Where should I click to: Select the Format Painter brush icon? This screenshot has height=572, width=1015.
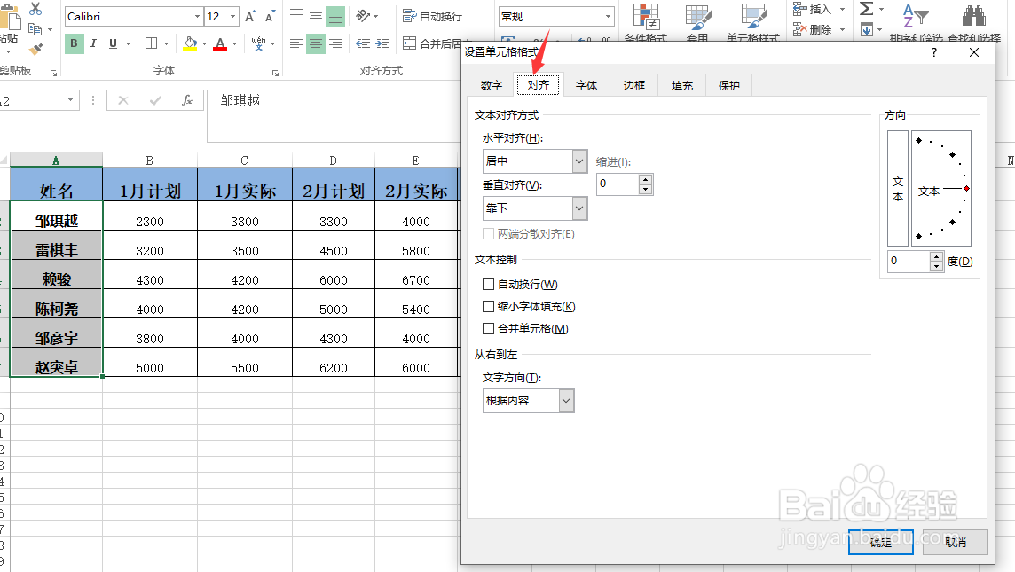point(36,49)
